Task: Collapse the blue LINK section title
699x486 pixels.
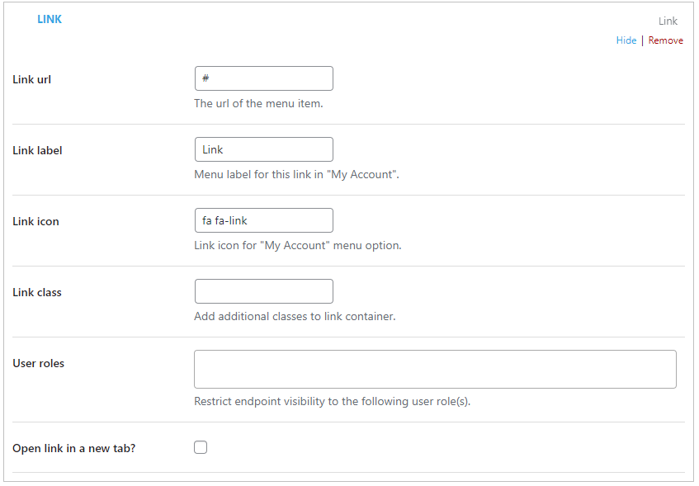Action: [x=50, y=19]
